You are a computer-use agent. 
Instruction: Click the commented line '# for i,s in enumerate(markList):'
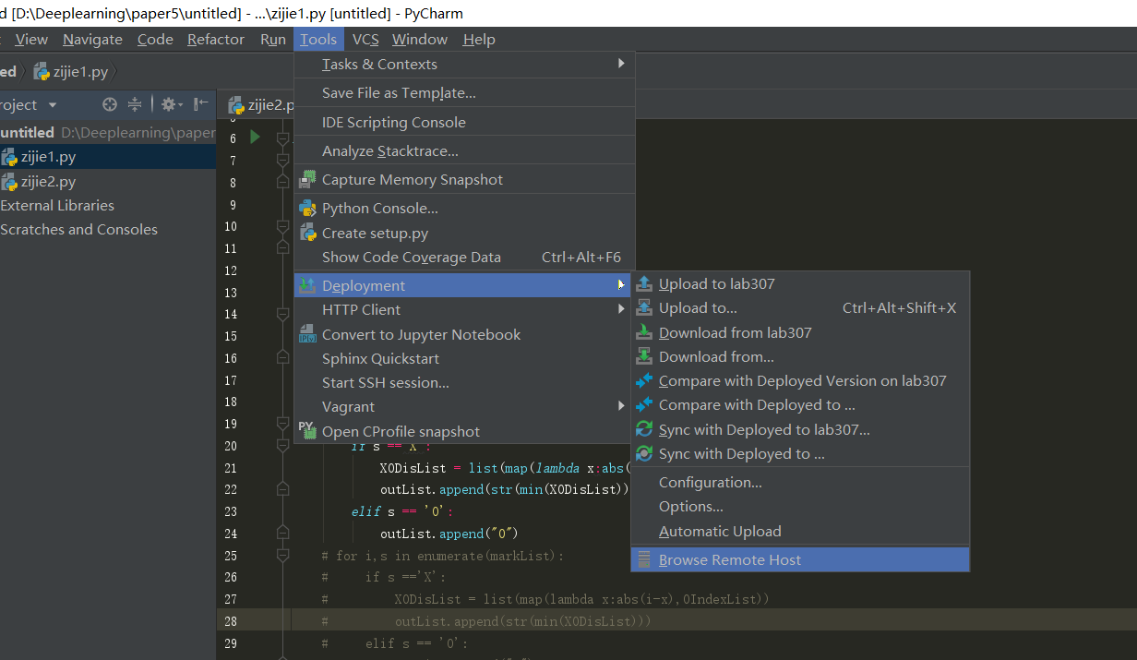click(442, 556)
